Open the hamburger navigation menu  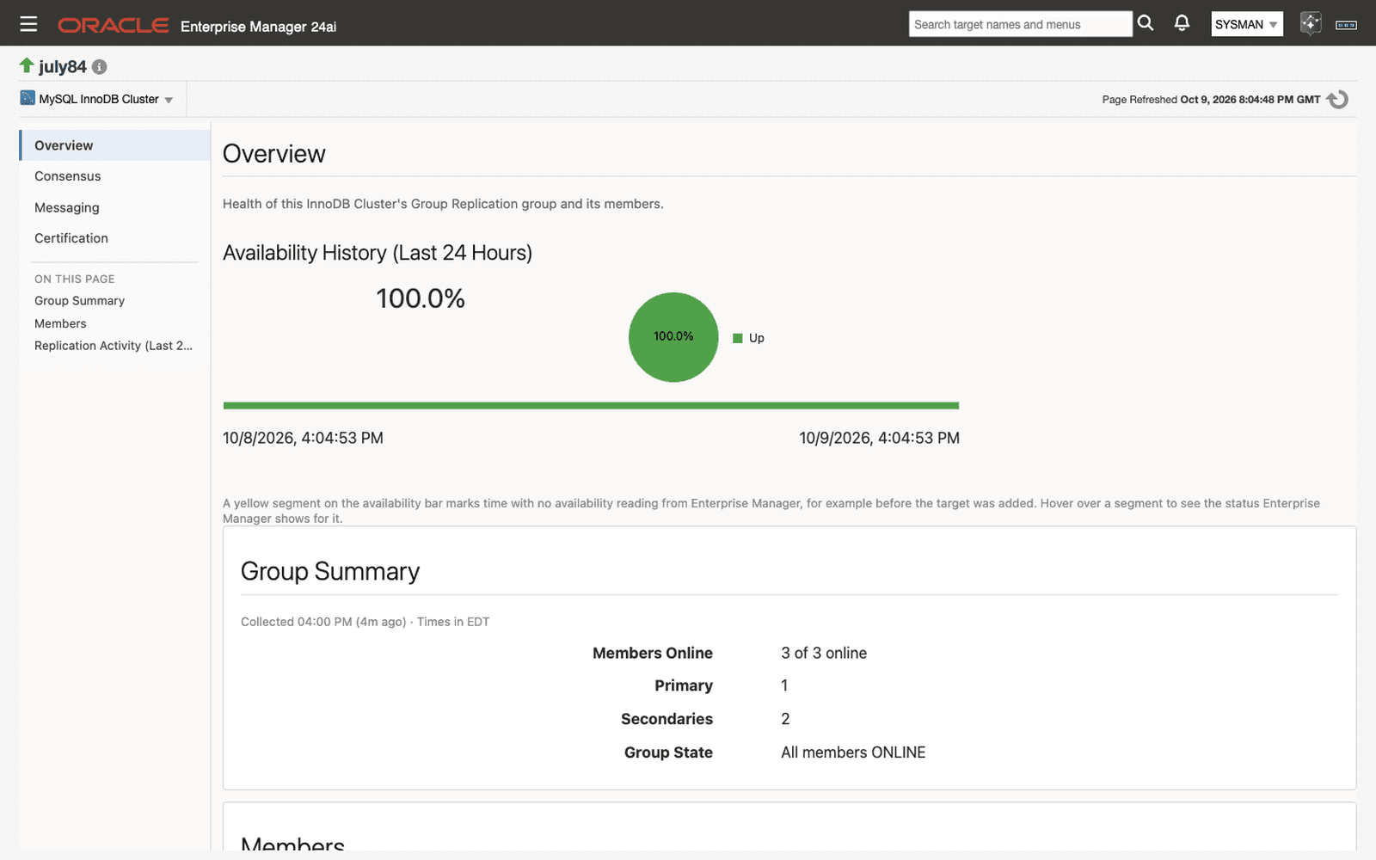pyautogui.click(x=28, y=24)
